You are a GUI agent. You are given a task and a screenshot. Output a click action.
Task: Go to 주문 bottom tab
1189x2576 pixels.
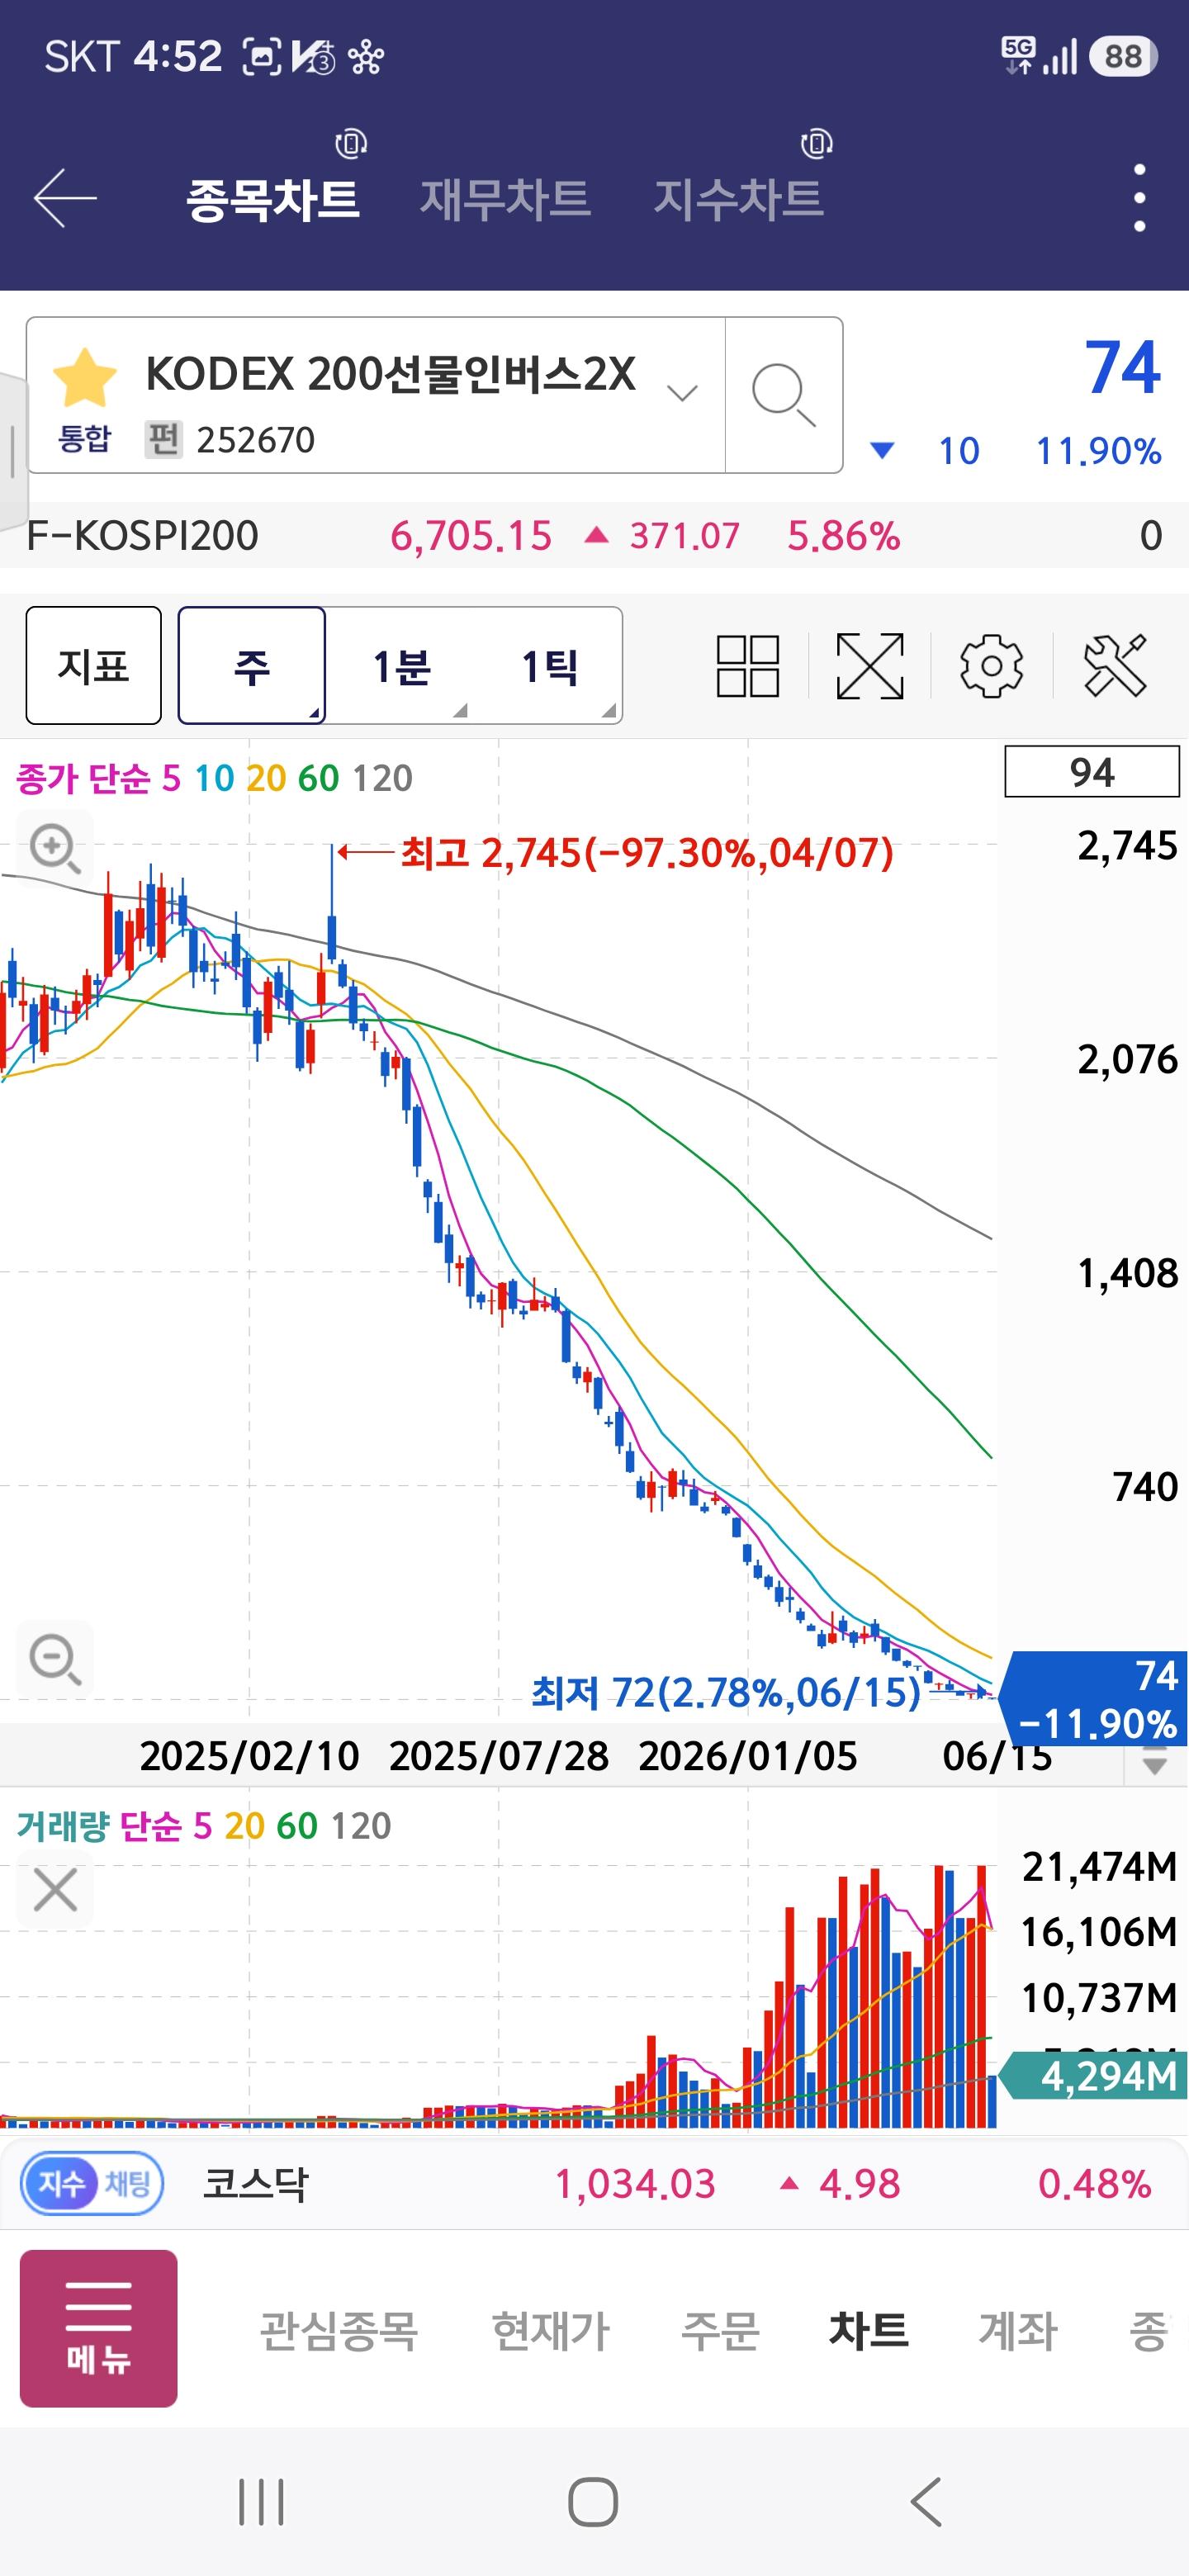coord(720,2330)
